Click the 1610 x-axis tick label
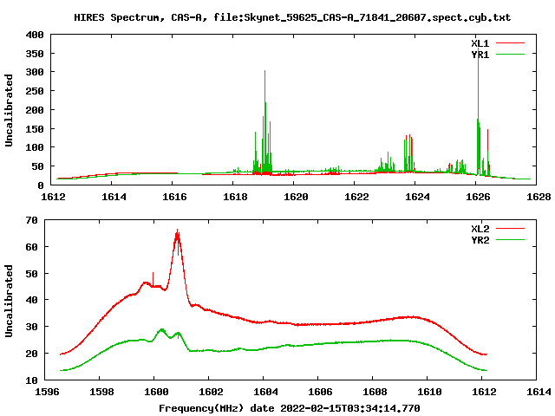Viewport: 555px width, 416px height. (x=430, y=392)
